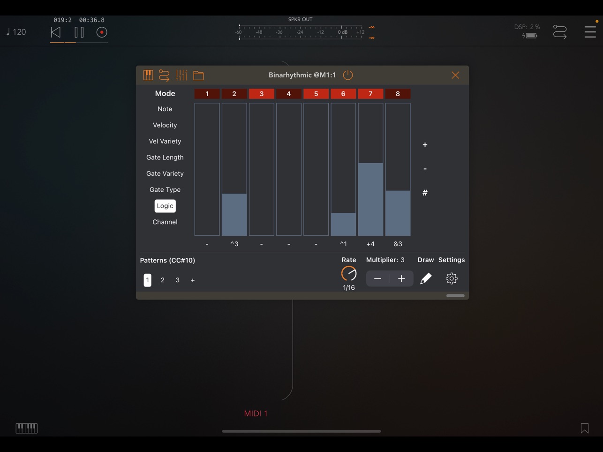Open the preset folder icon
This screenshot has width=603, height=452.
[198, 75]
